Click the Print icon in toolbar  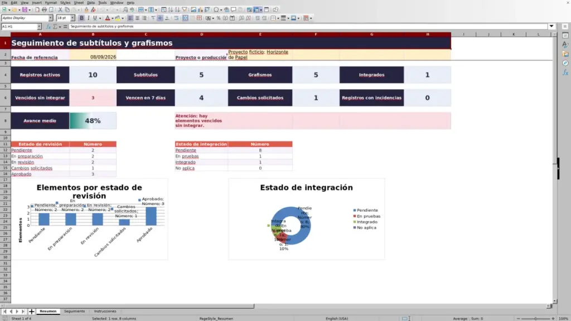[x=44, y=10]
